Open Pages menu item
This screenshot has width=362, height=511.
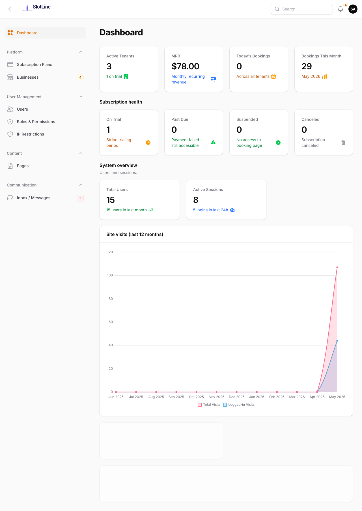coord(45,166)
